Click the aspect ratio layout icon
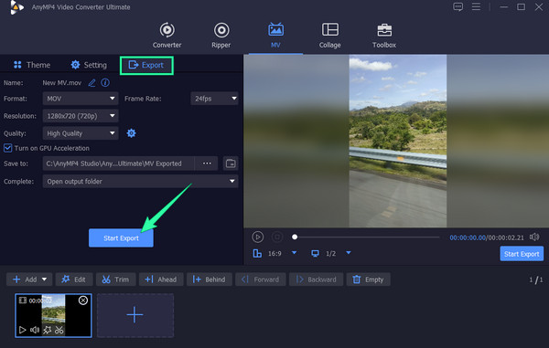 tap(257, 253)
